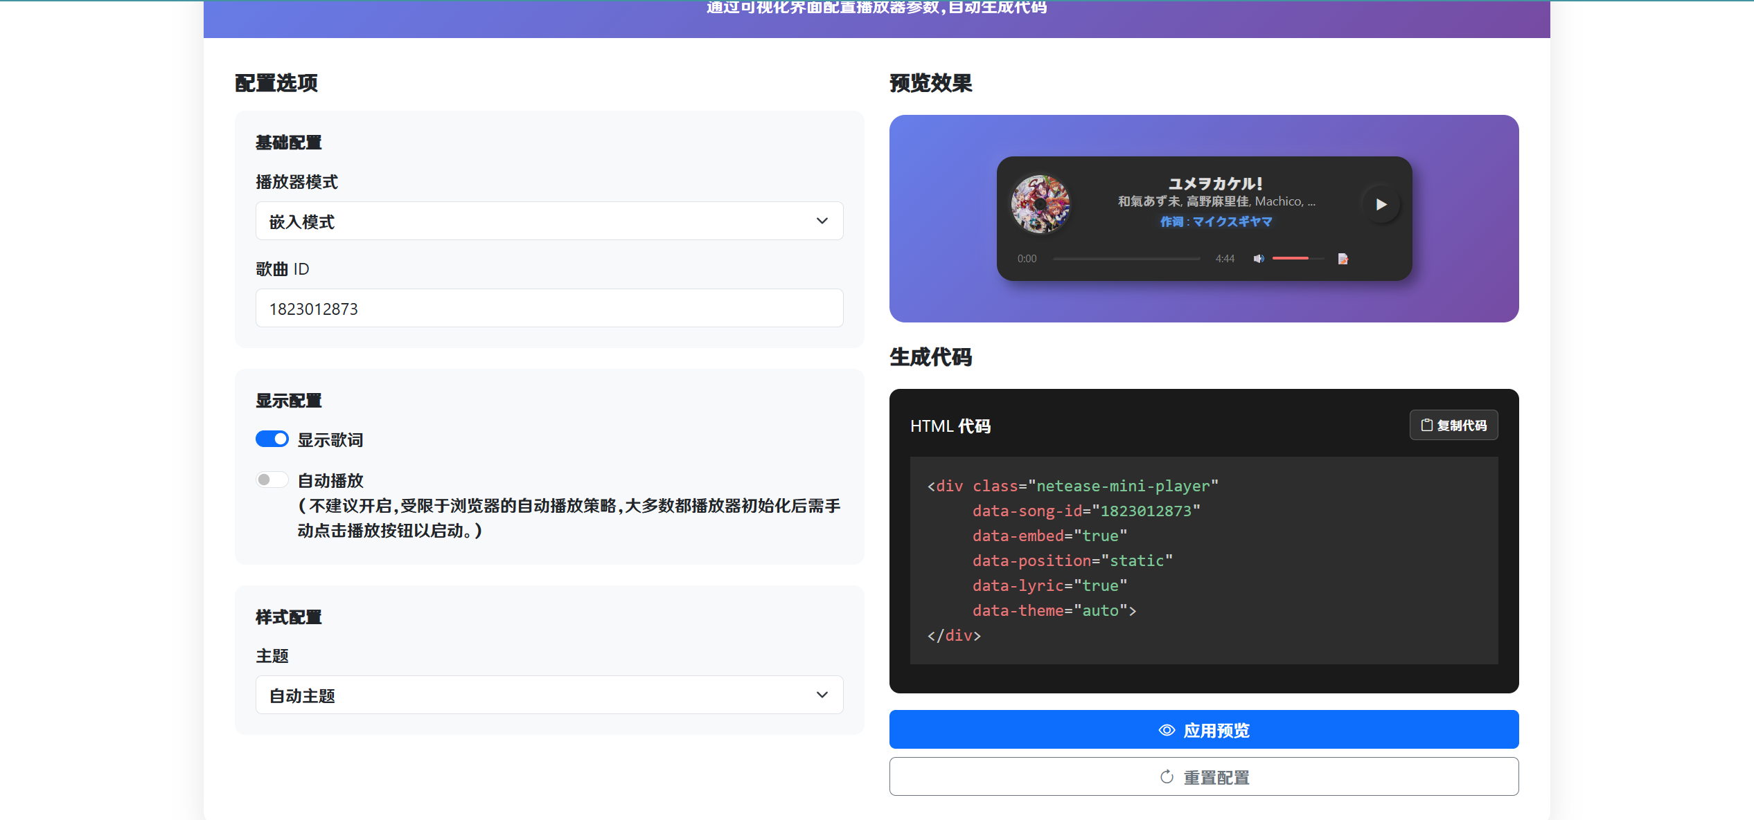
Task: Click the clipboard icon on 复制代码
Action: pos(1426,425)
